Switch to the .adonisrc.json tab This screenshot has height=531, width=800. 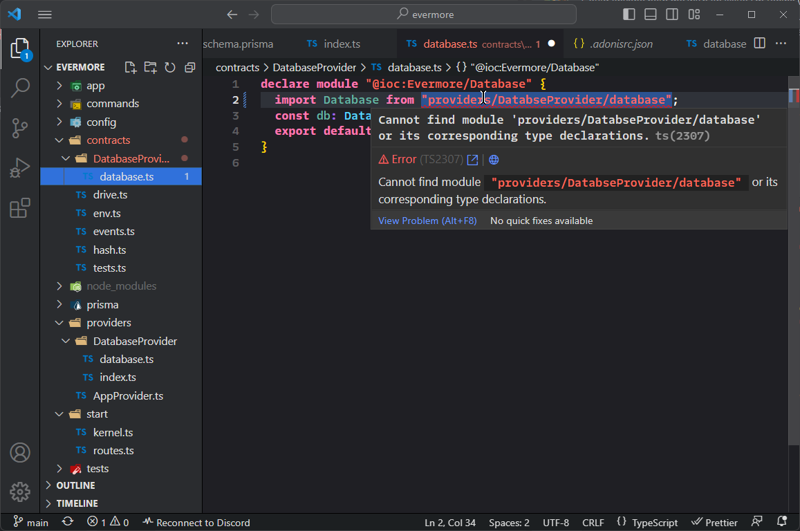(621, 44)
